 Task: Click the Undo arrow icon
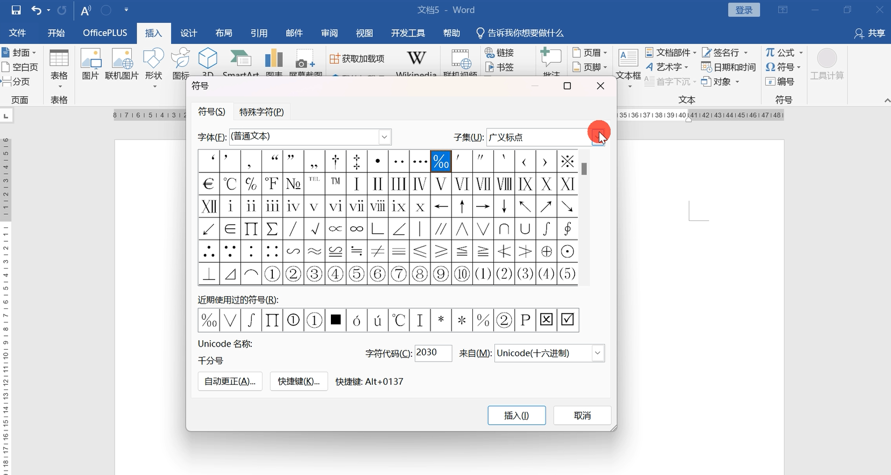coord(36,10)
